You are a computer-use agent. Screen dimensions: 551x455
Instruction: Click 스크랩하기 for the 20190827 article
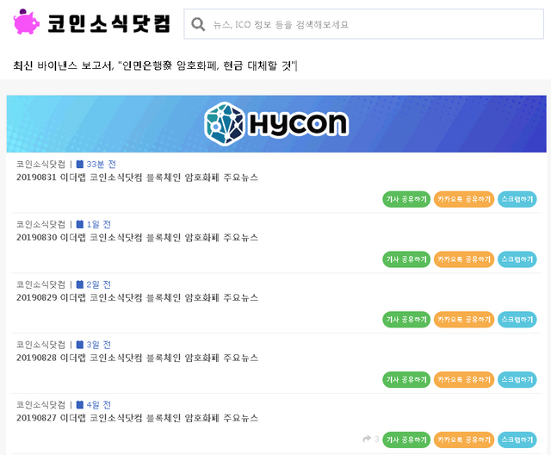(517, 439)
